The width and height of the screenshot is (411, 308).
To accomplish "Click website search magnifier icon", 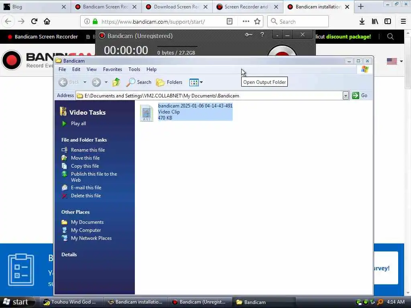I will pyautogui.click(x=390, y=36).
